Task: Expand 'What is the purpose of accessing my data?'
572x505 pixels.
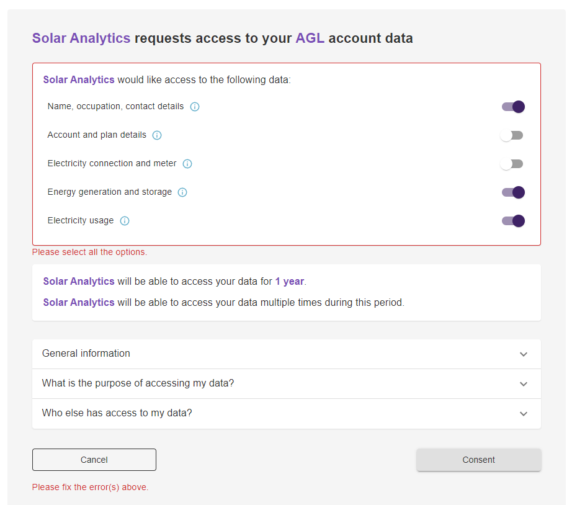Action: coord(523,384)
